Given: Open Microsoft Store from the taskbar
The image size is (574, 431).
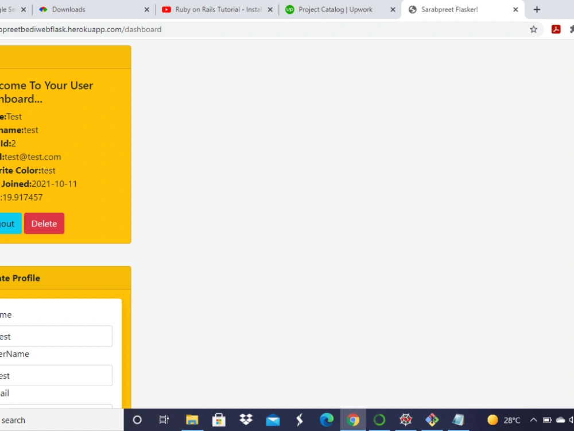Looking at the screenshot, I should pyautogui.click(x=219, y=420).
